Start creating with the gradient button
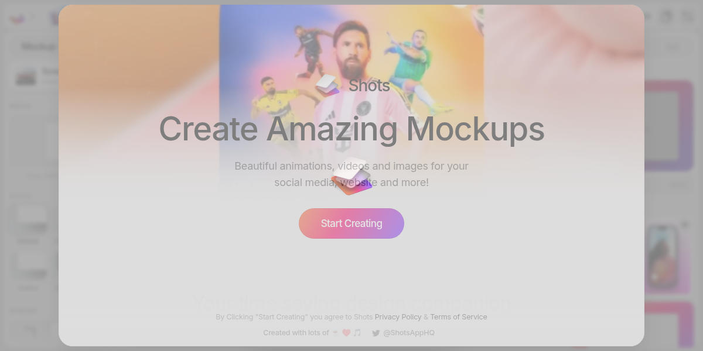 tap(351, 223)
